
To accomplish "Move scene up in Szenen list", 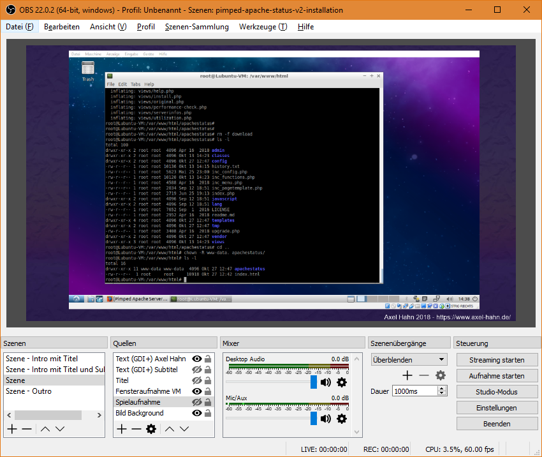I will 45,429.
